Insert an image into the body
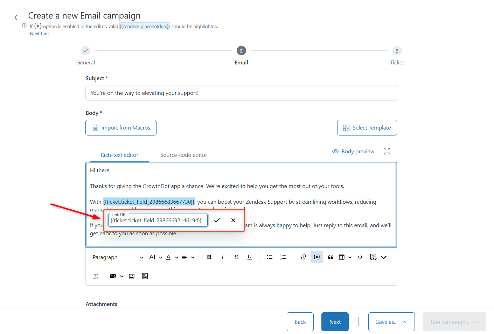Viewport: 494px width, 334px height. pos(132,276)
